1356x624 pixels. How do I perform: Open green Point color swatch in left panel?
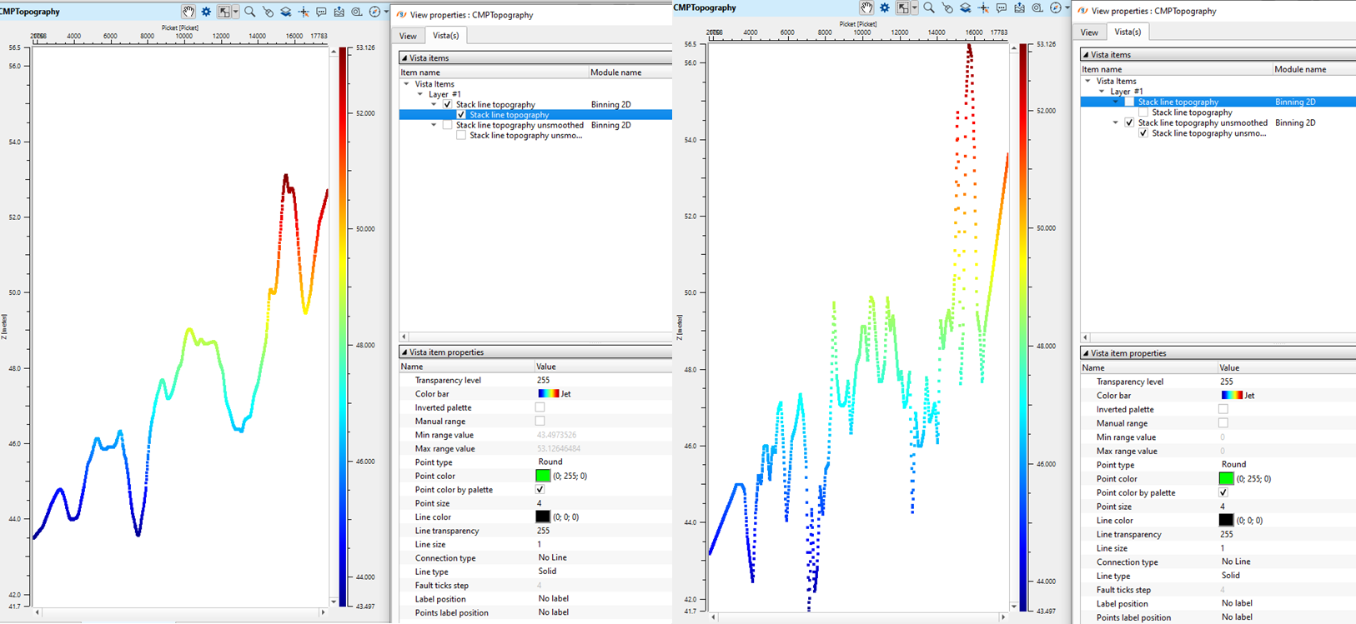click(543, 476)
